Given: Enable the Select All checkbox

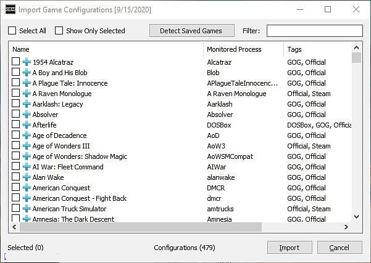Looking at the screenshot, I should pos(12,31).
